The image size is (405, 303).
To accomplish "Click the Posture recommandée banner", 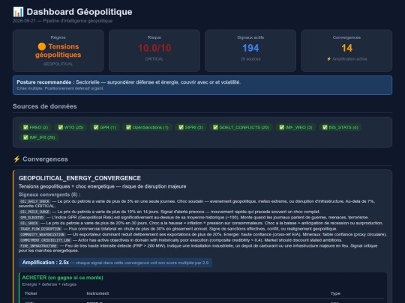I will click(202, 85).
